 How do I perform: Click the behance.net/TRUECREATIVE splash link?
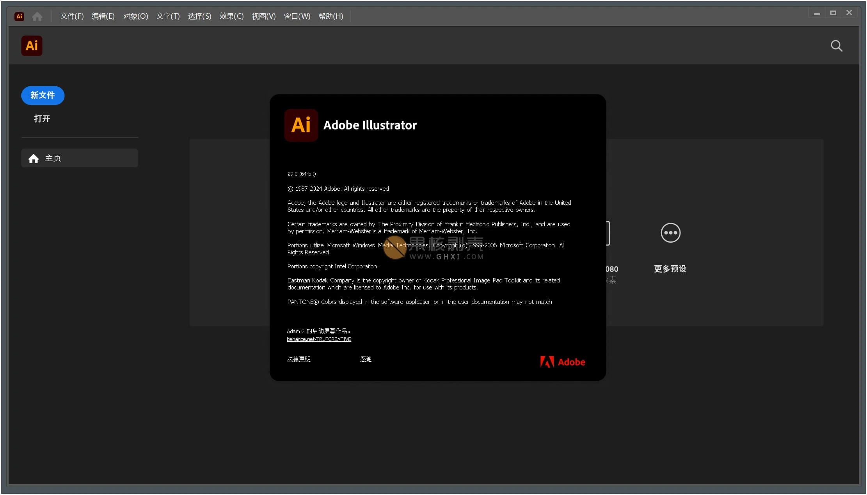tap(318, 339)
